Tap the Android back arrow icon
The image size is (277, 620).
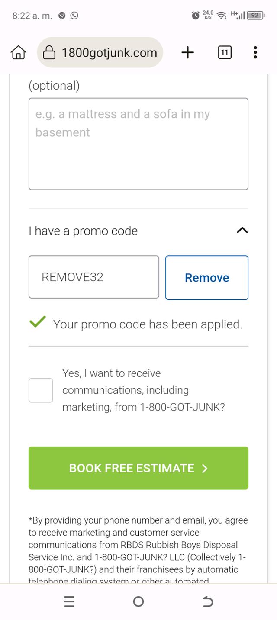(x=208, y=601)
